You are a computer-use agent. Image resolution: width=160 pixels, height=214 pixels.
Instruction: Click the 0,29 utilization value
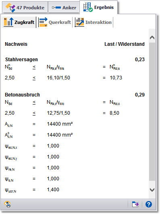(x=140, y=95)
